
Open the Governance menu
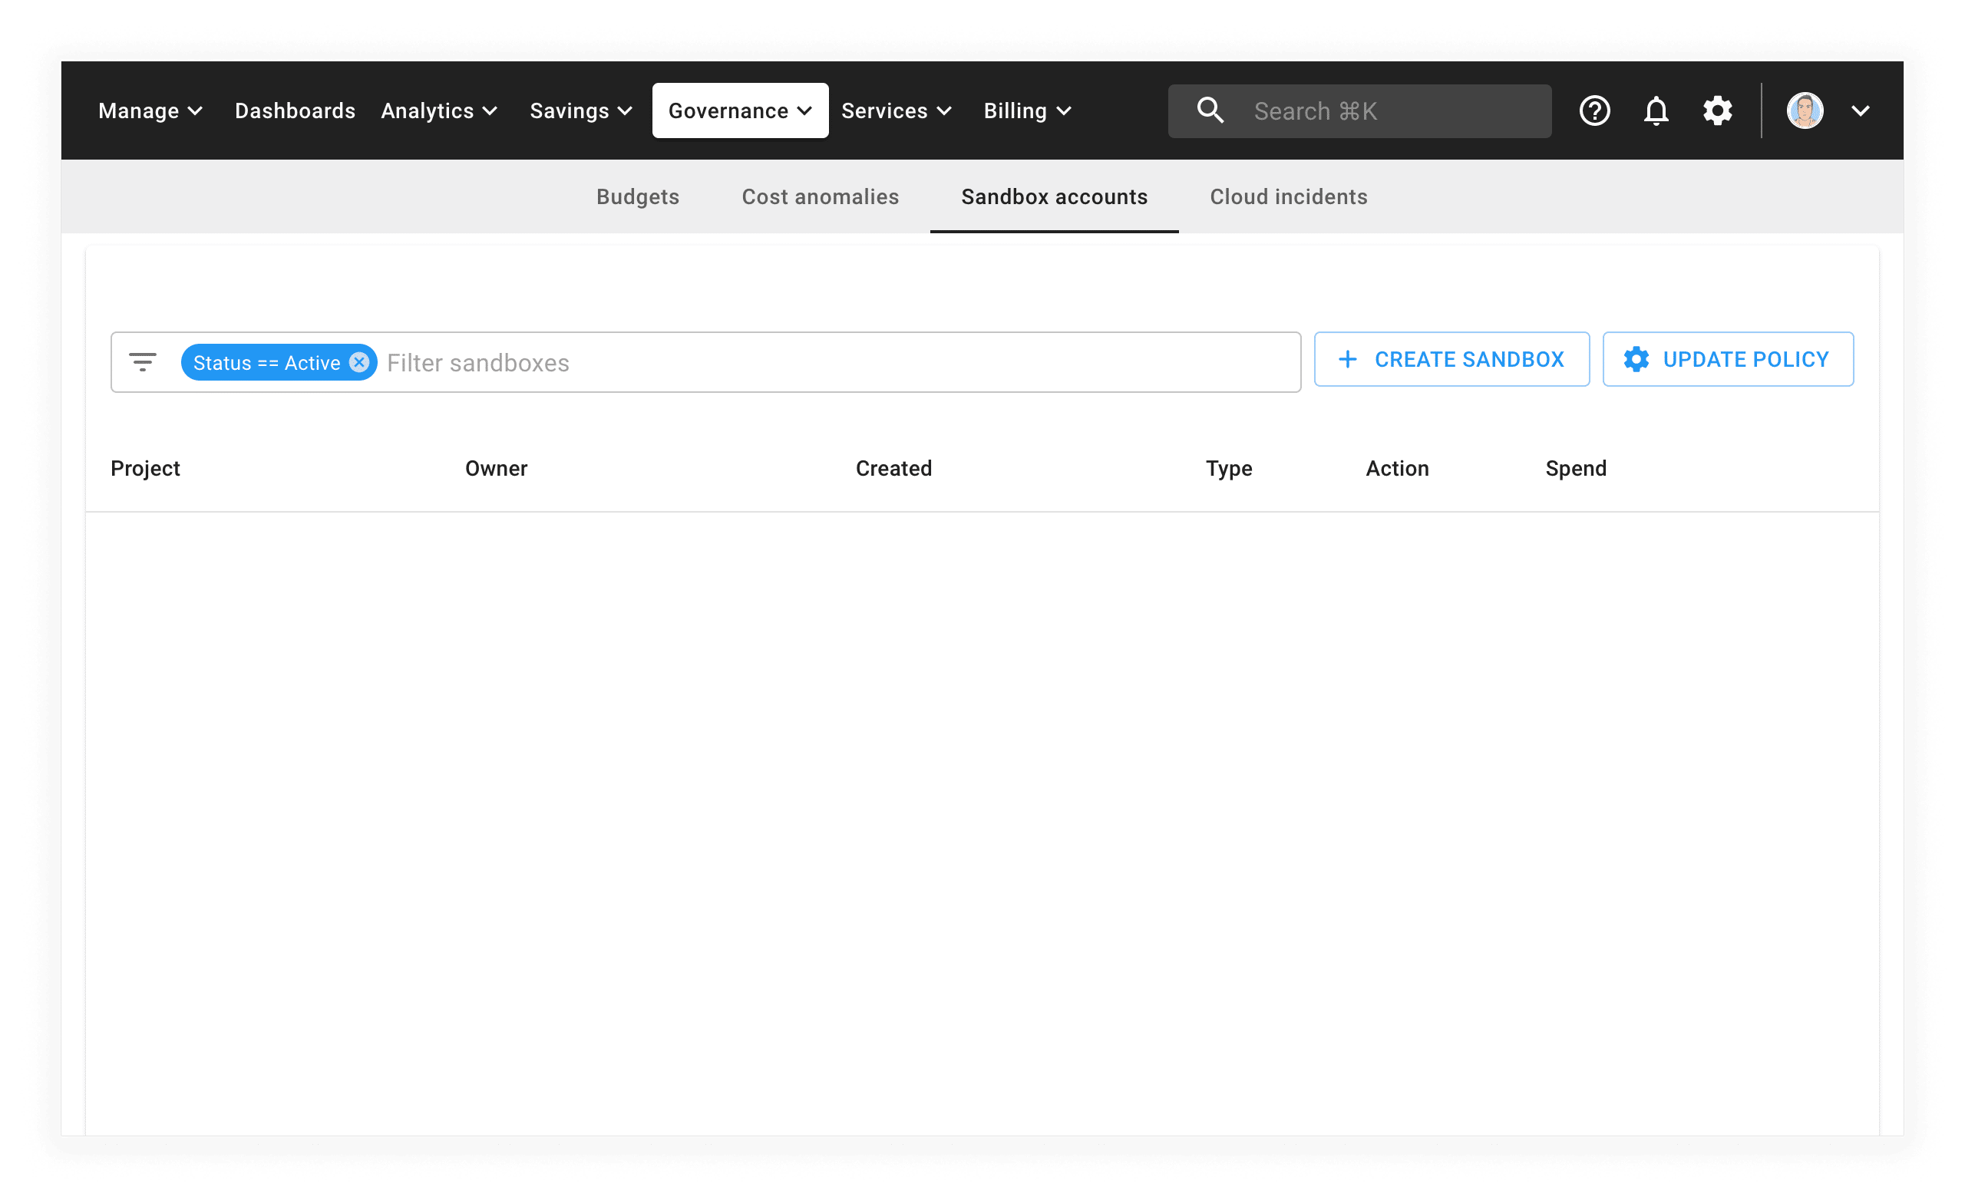tap(739, 110)
